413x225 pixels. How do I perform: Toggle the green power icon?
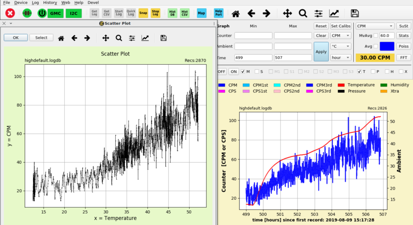[x=42, y=13]
